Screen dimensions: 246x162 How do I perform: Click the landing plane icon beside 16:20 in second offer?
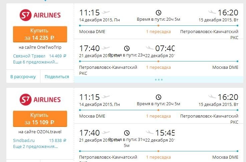tap(212, 97)
